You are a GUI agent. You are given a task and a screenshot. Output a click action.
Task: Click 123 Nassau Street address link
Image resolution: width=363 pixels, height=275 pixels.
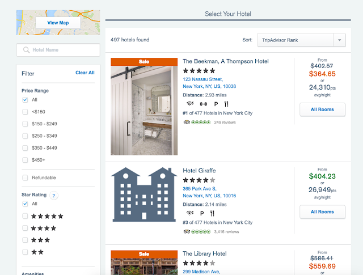pos(203,79)
